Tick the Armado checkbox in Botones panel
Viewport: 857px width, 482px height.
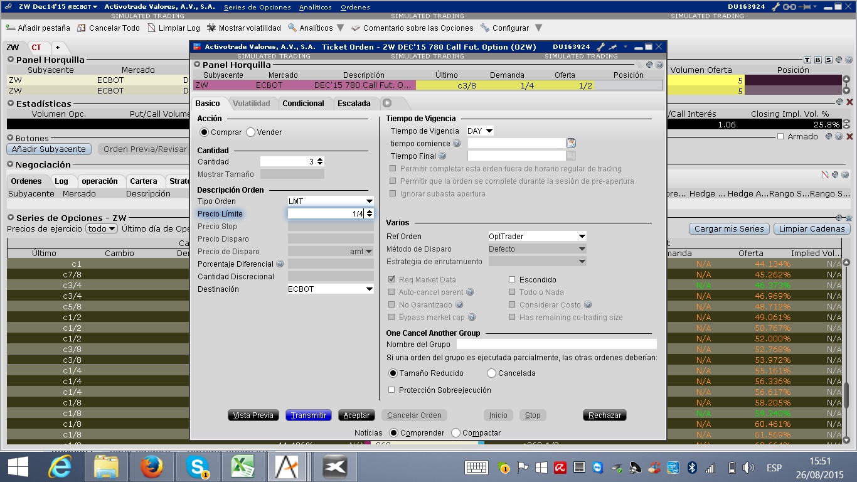(780, 137)
